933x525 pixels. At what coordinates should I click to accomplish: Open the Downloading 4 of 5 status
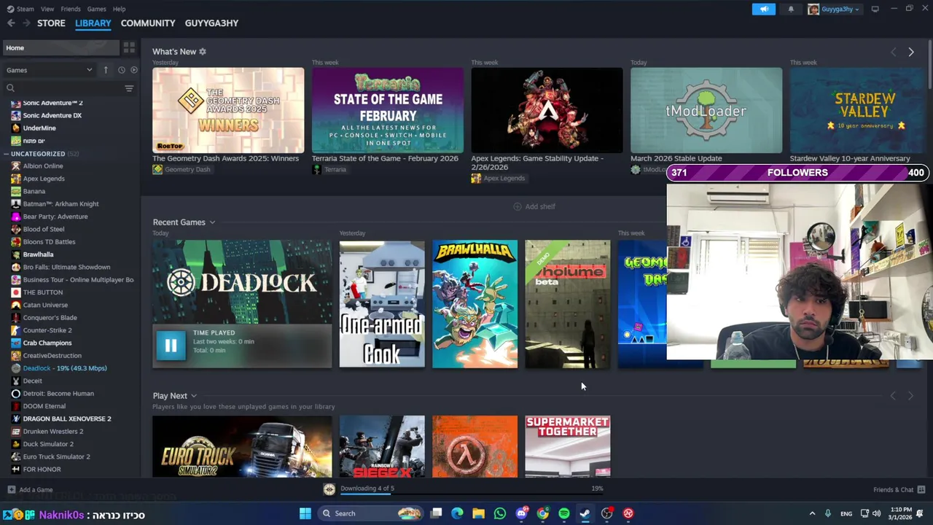click(x=367, y=489)
